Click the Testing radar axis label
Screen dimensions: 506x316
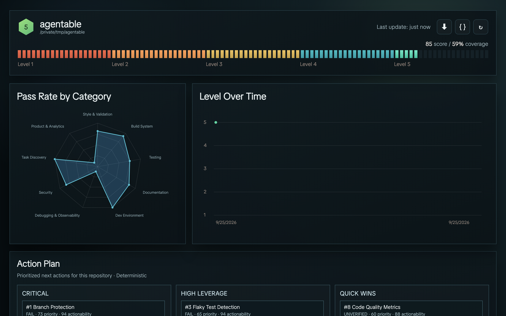pyautogui.click(x=155, y=157)
